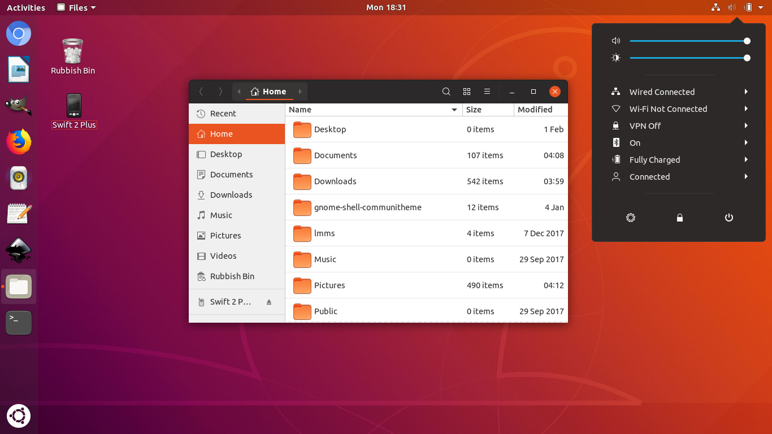Adjust the volume slider
Screen dimensions: 772x434
click(689, 41)
